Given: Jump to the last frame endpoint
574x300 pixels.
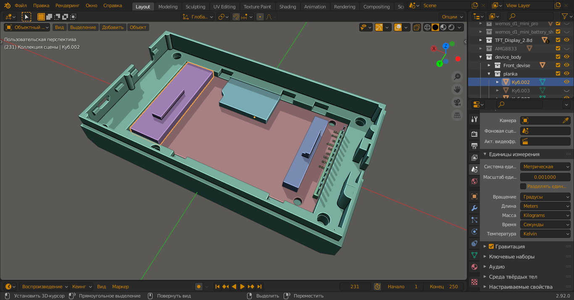Looking at the screenshot, I should [x=259, y=287].
